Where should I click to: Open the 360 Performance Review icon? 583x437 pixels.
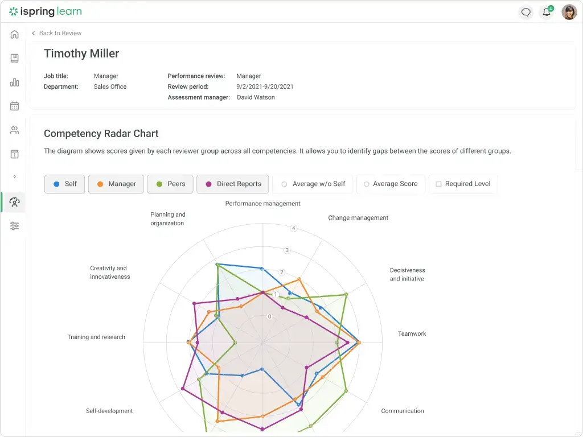pyautogui.click(x=14, y=202)
